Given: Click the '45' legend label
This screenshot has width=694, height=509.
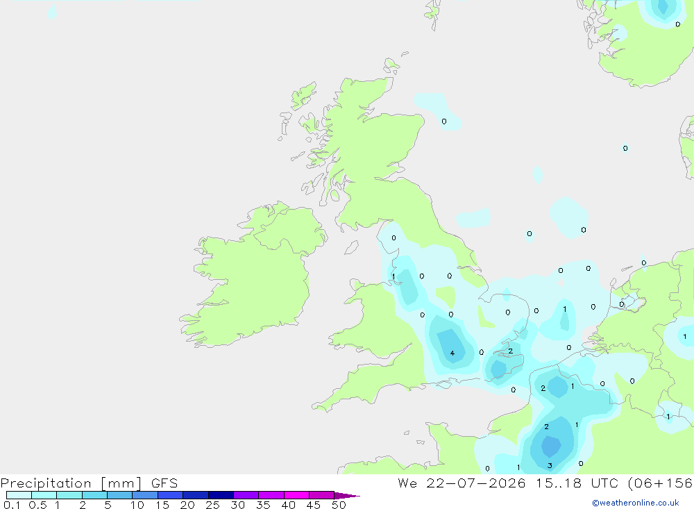Looking at the screenshot, I should [314, 505].
